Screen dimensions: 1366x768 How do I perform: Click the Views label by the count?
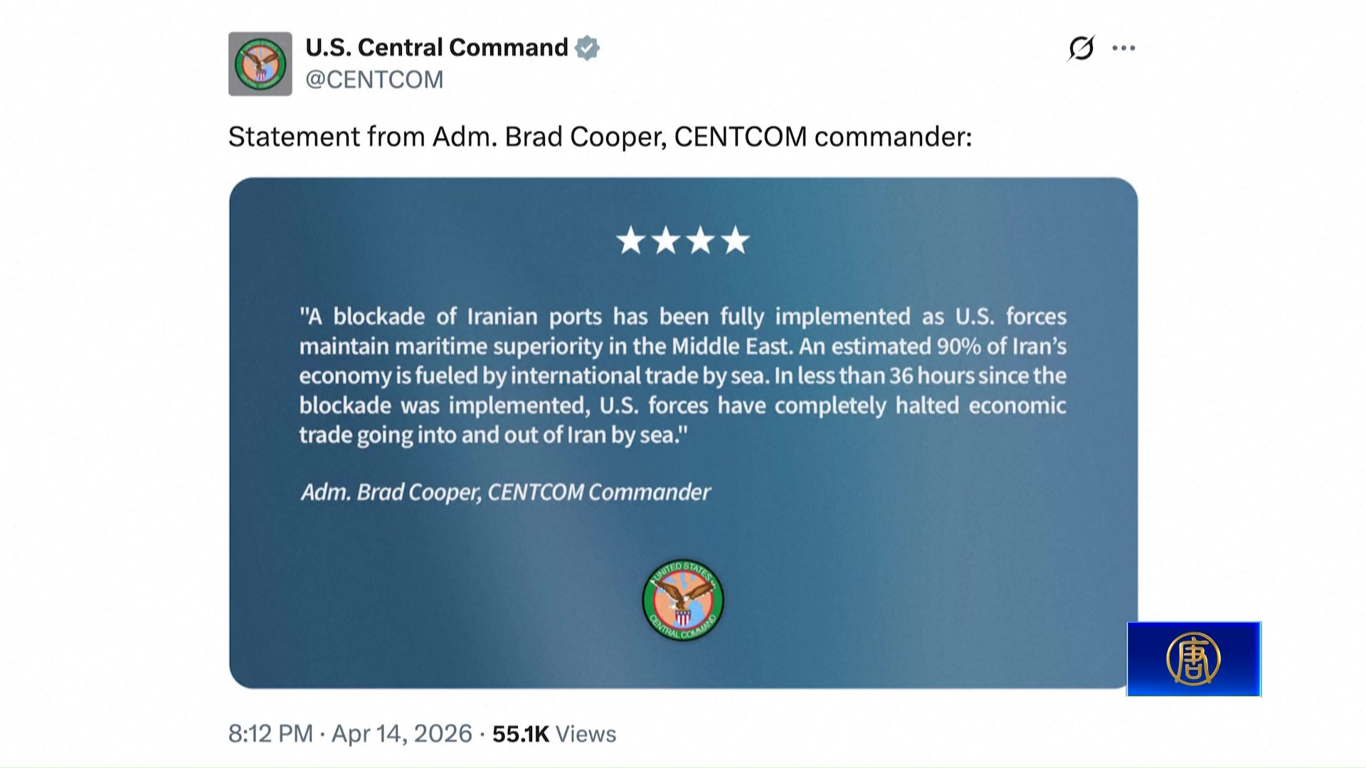[x=586, y=734]
